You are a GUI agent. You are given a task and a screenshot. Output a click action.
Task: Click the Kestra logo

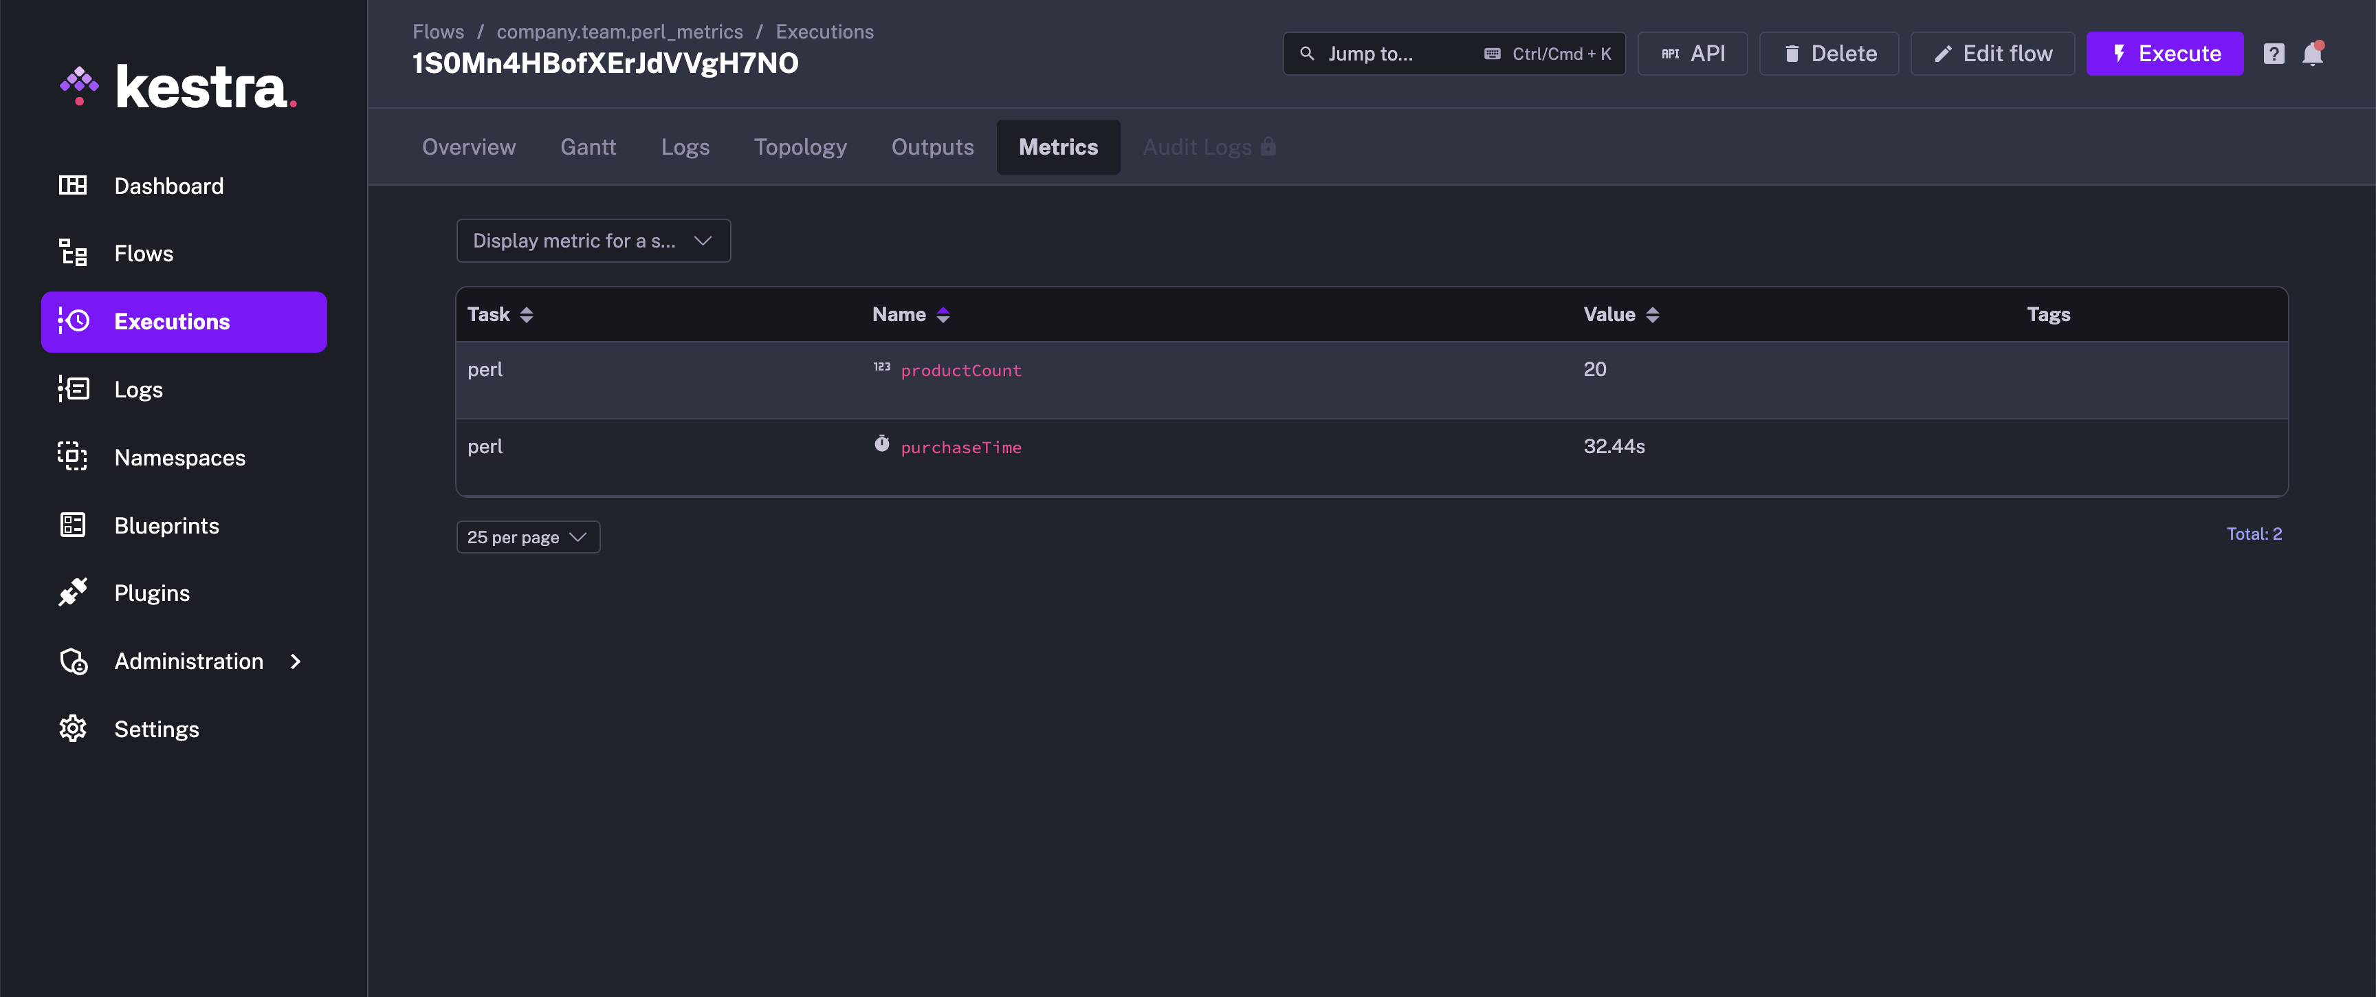click(x=178, y=87)
